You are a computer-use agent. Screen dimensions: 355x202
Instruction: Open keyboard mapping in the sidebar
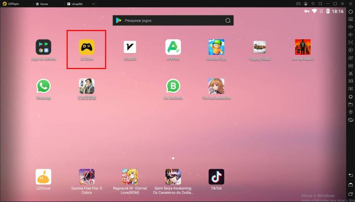coord(350,19)
